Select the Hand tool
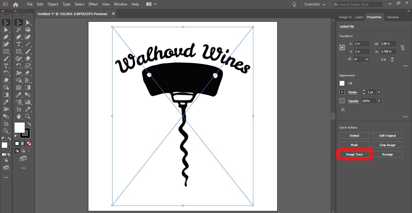 (19, 116)
